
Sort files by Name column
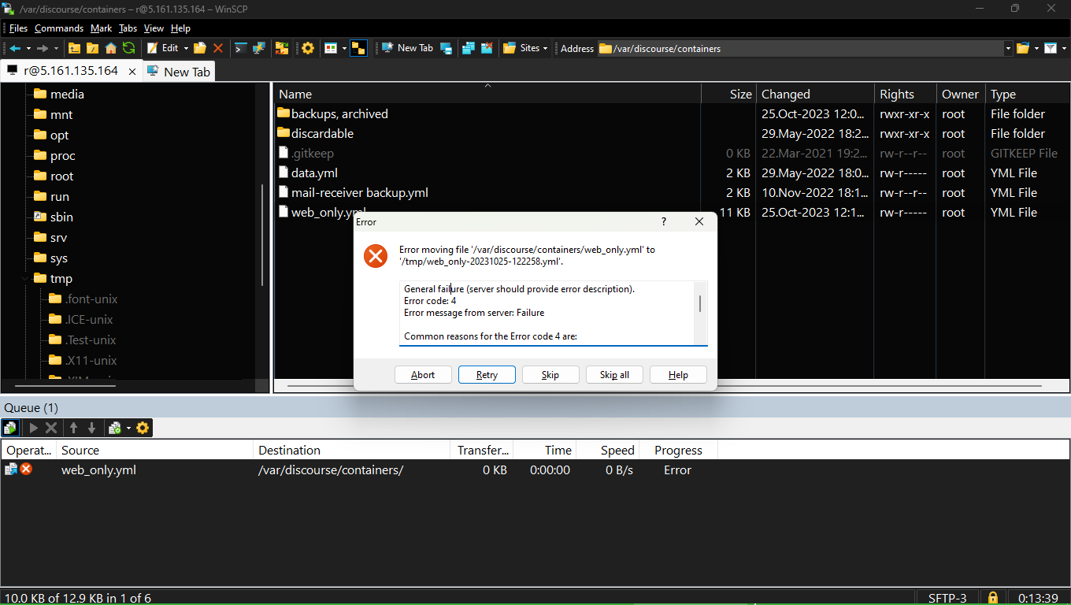(487, 95)
